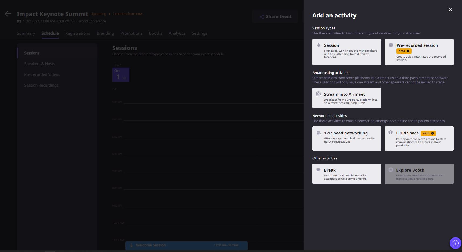Select the Oct 1 day tile

coord(121,74)
